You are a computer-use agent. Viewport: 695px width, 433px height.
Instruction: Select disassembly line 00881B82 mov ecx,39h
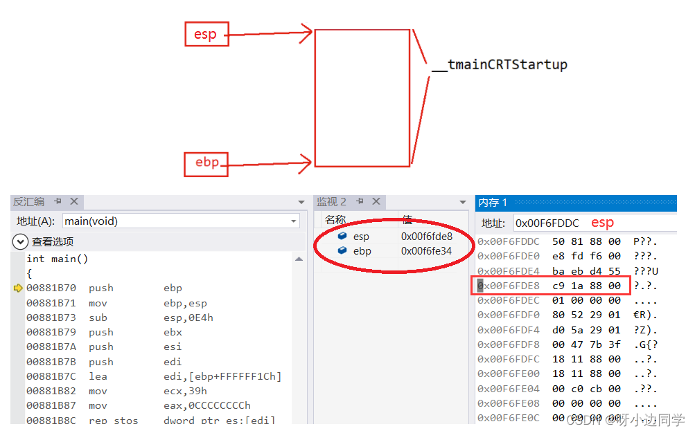(116, 391)
